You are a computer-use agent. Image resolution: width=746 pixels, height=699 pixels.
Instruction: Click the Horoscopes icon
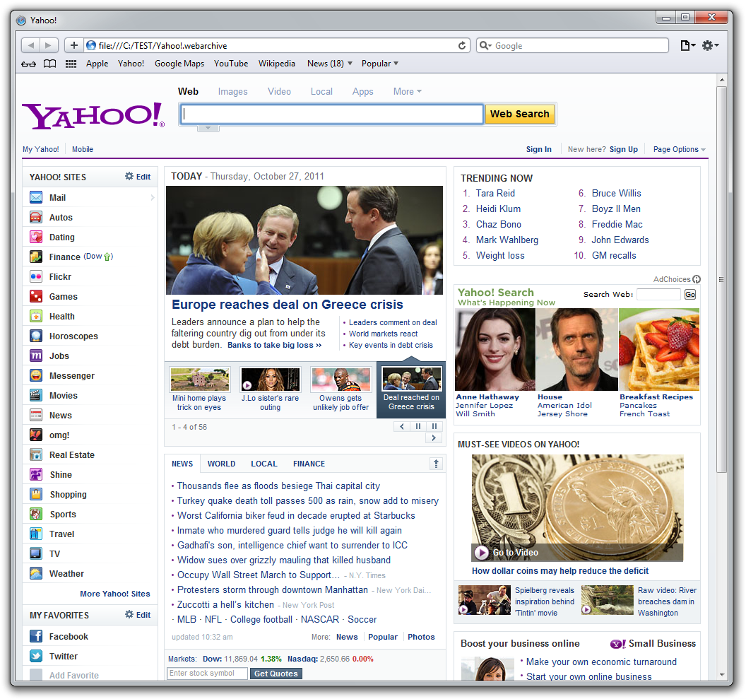[x=36, y=336]
